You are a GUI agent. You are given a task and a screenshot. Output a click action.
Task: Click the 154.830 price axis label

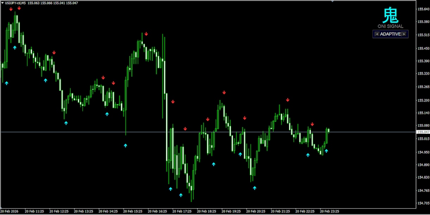423,178
